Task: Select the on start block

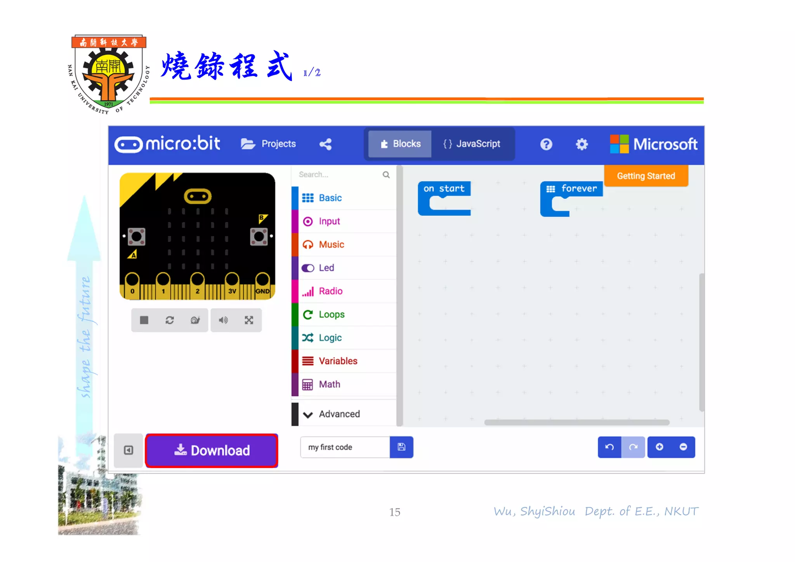Action: (x=444, y=189)
